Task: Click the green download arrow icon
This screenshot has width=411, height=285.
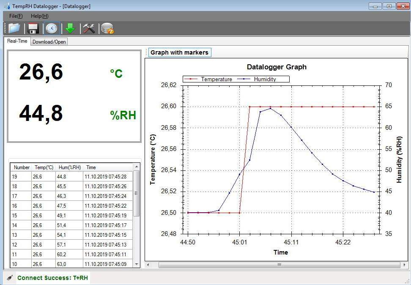Action: coord(70,28)
